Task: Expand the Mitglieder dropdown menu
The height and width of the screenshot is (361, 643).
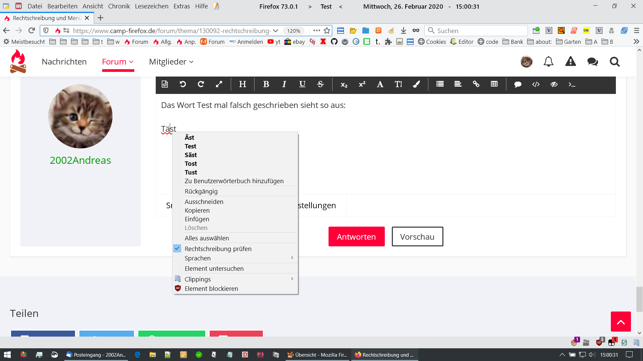Action: pyautogui.click(x=171, y=62)
